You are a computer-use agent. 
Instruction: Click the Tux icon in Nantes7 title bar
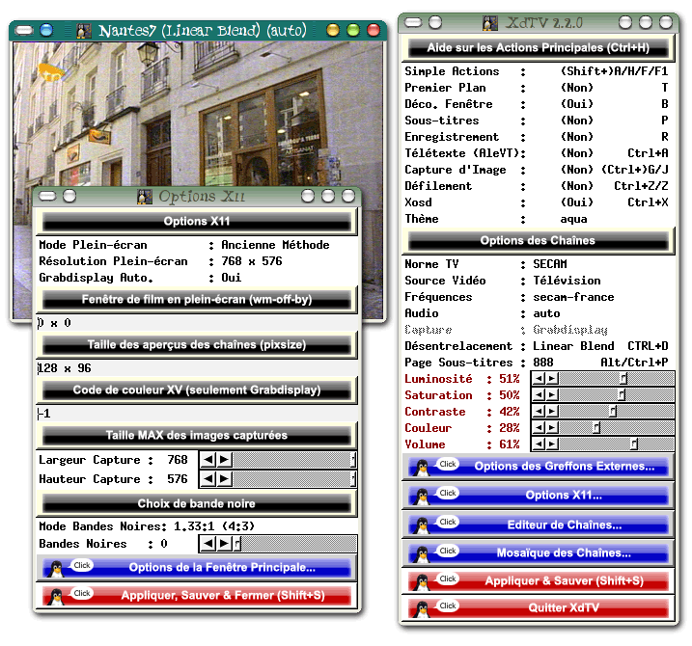(x=84, y=31)
